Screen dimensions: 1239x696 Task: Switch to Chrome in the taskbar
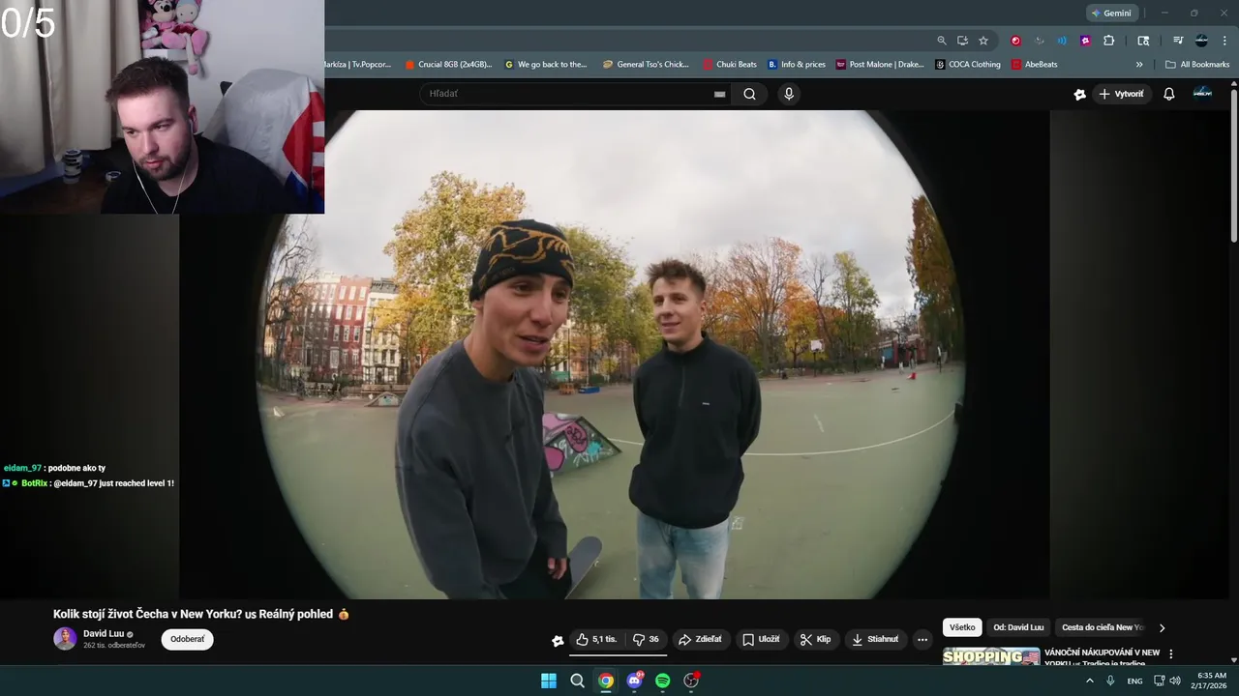606,681
